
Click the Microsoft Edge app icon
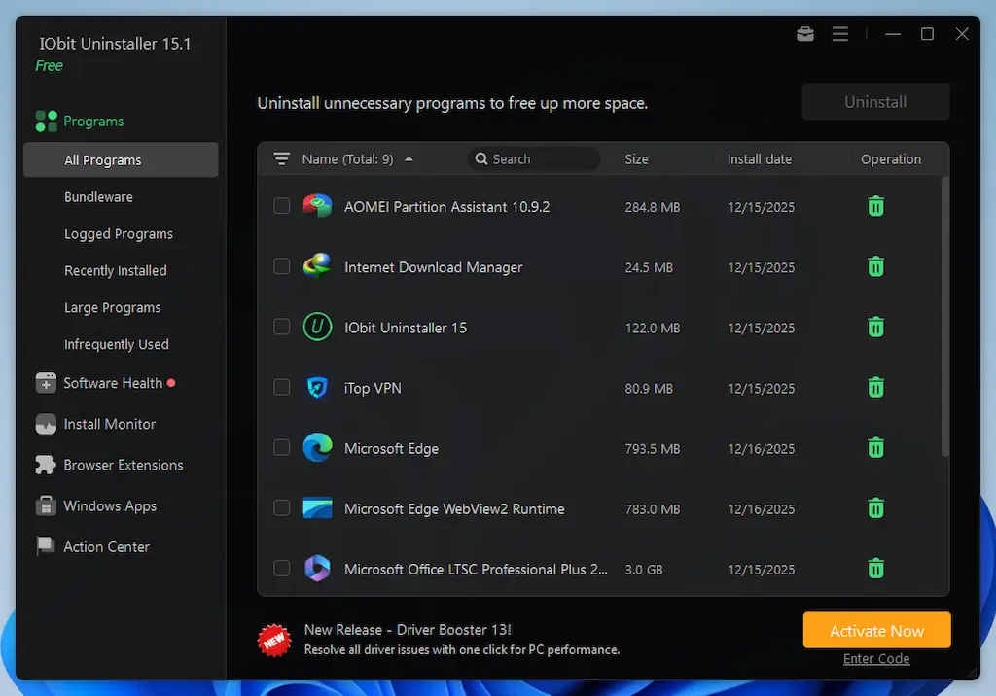(x=317, y=447)
